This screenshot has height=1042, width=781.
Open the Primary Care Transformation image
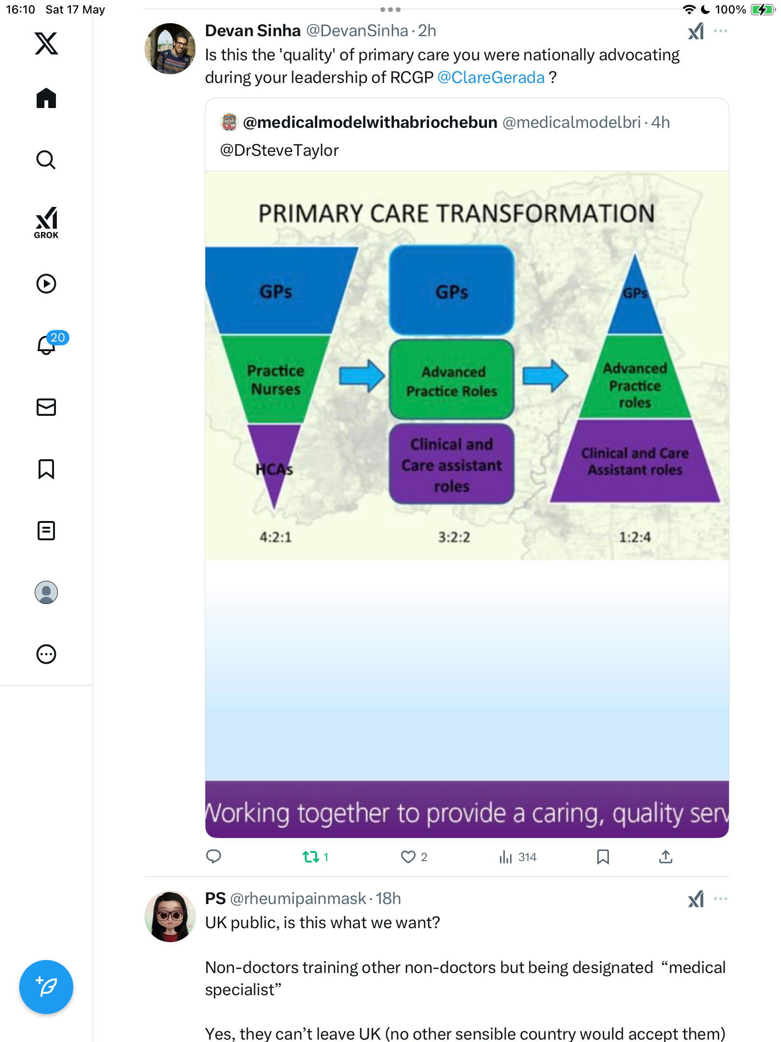(467, 504)
